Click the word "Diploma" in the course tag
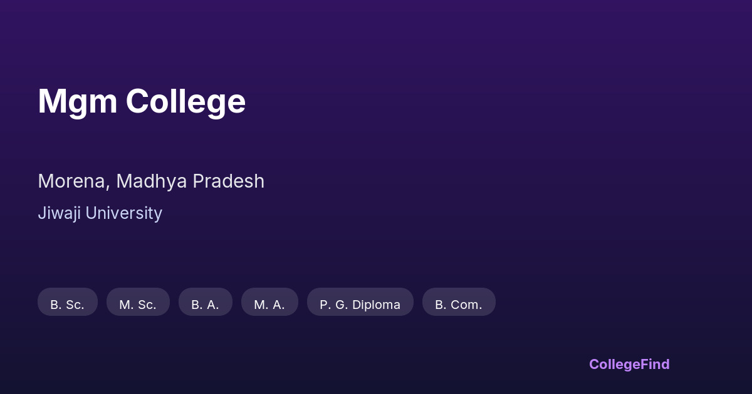752x394 pixels. (x=375, y=305)
